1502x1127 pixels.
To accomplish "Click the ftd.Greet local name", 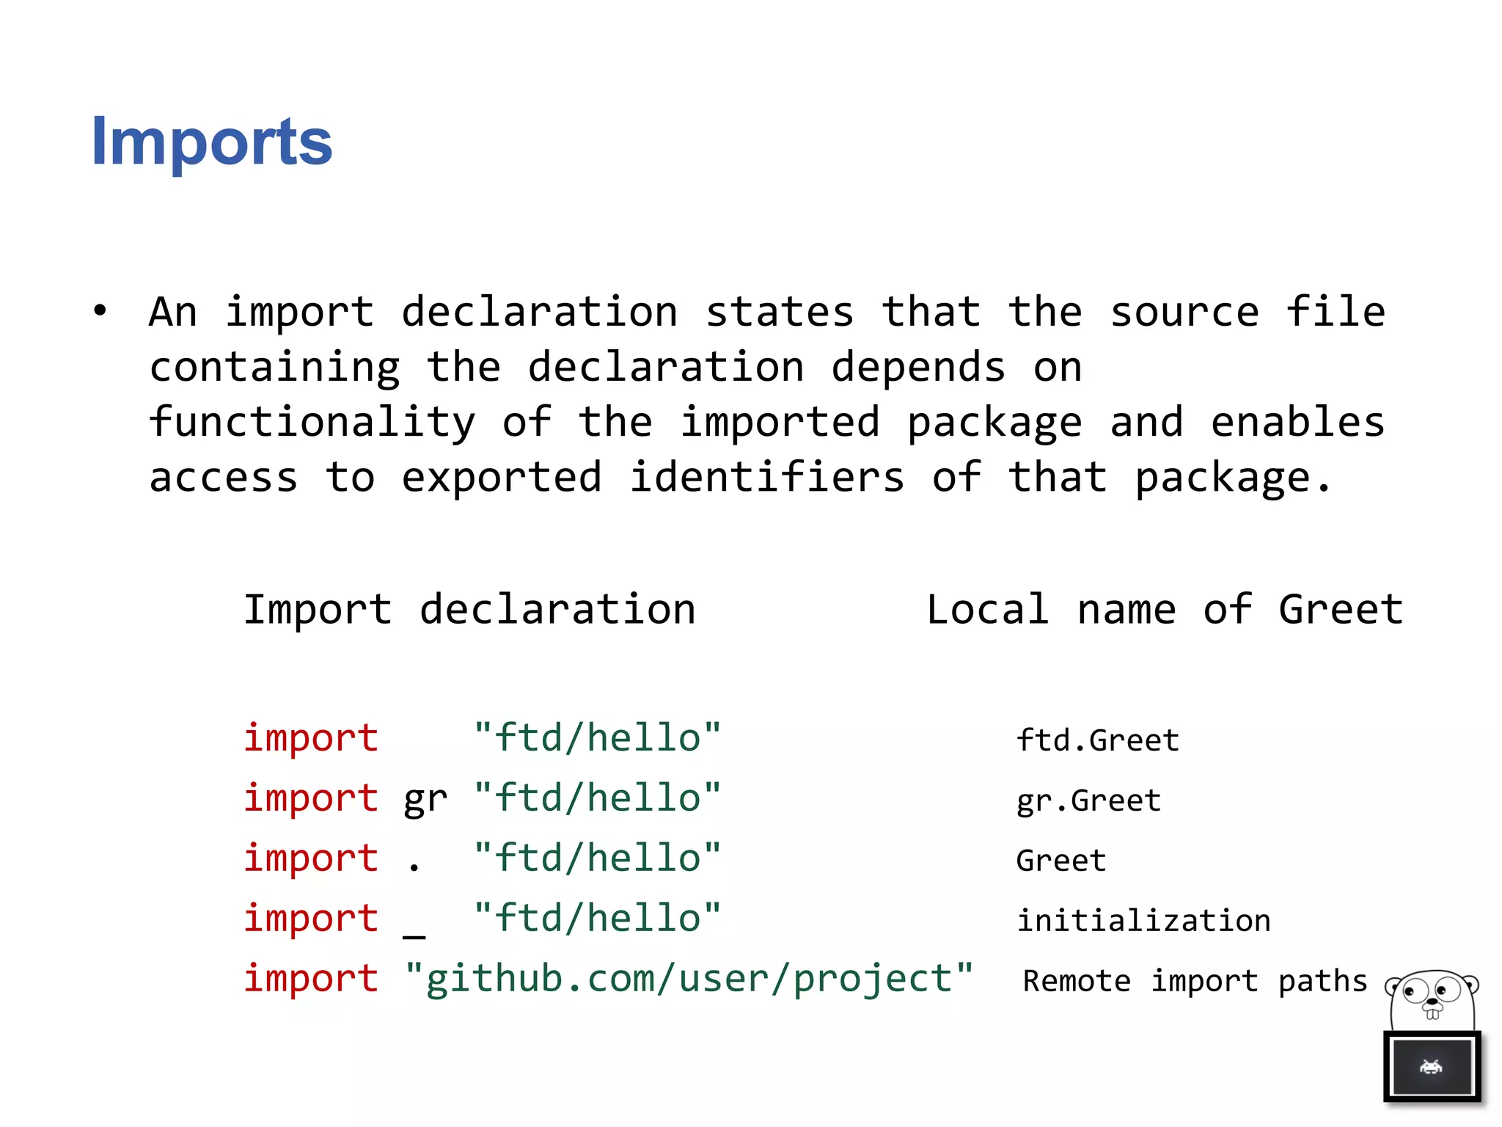I will (1097, 740).
